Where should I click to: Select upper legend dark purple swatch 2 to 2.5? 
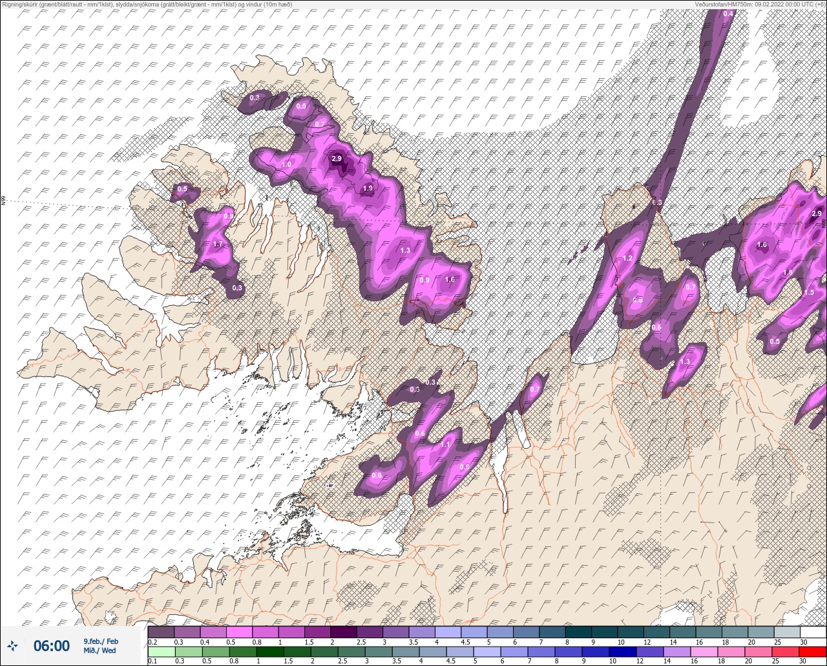click(343, 632)
